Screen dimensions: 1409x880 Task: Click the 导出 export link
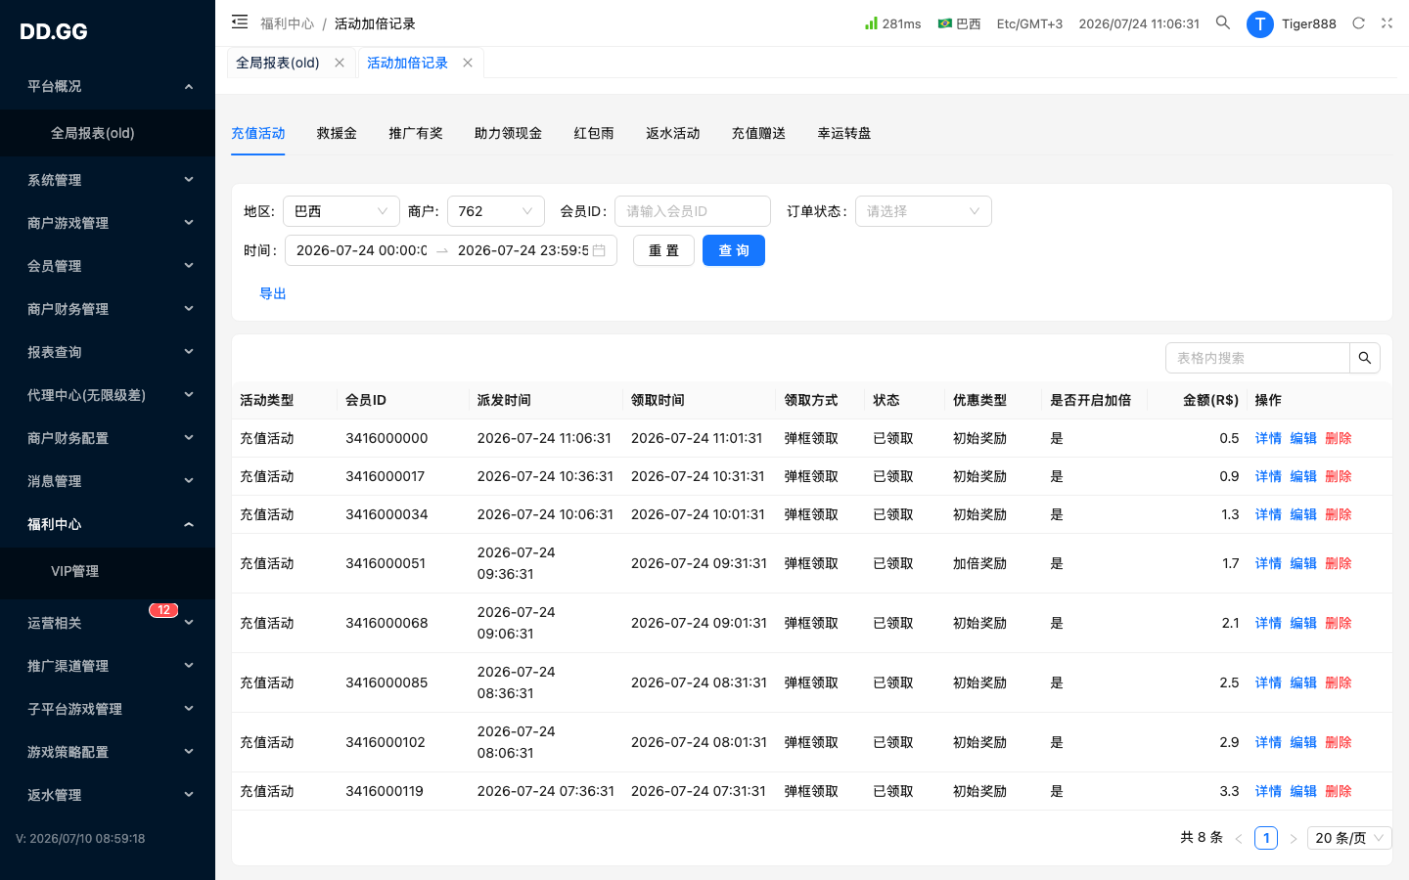tap(273, 293)
